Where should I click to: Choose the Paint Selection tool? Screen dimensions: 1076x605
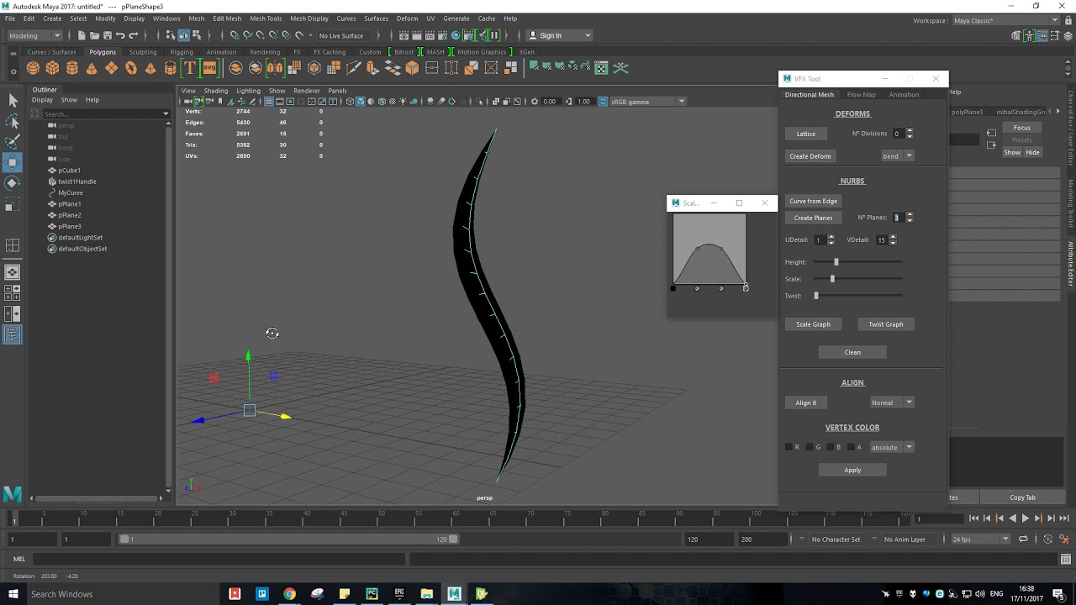coord(13,141)
